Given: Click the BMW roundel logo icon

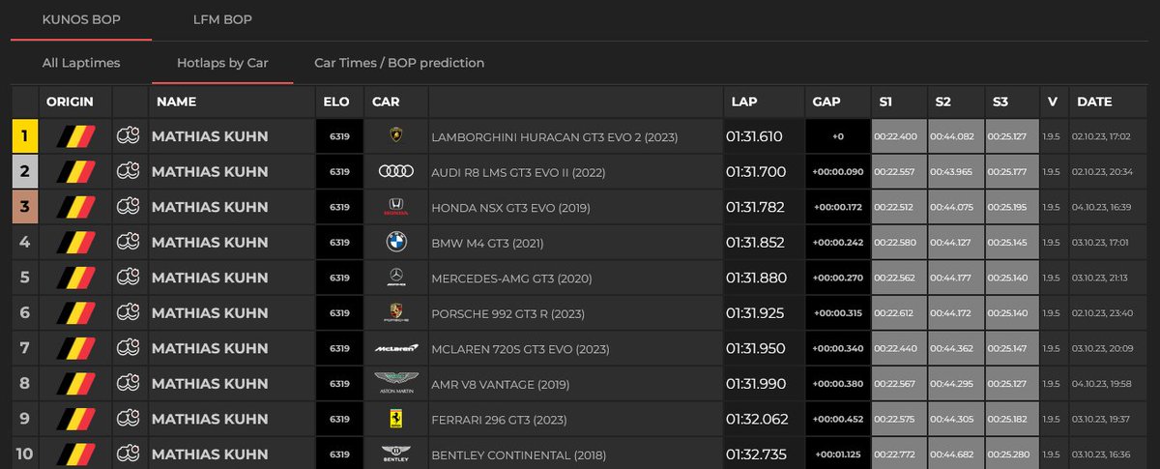Looking at the screenshot, I should coord(396,242).
